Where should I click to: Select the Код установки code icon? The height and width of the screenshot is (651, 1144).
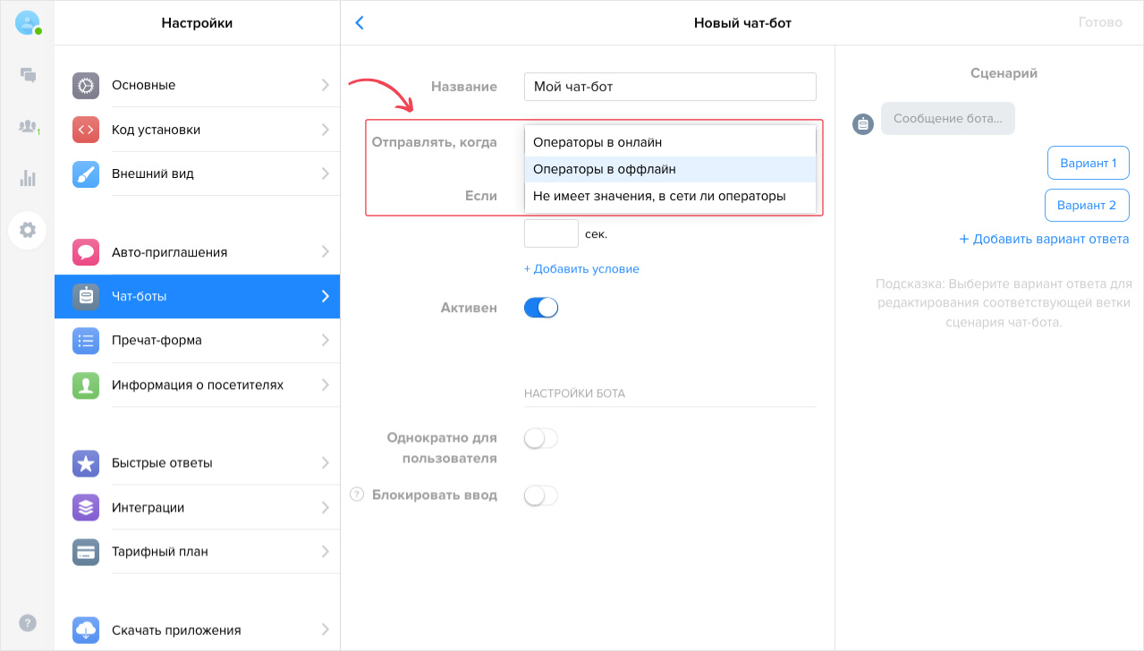click(85, 130)
